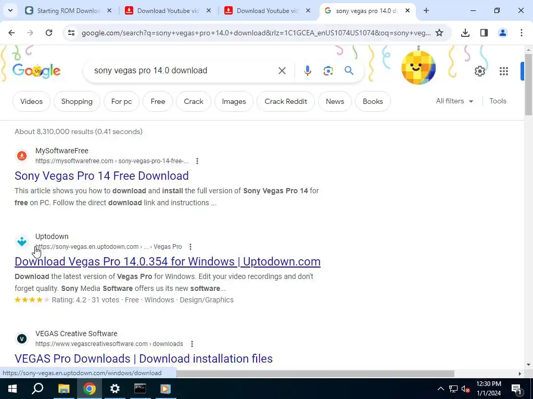Apply the Crack filter chip
The width and height of the screenshot is (533, 399).
coord(194,101)
